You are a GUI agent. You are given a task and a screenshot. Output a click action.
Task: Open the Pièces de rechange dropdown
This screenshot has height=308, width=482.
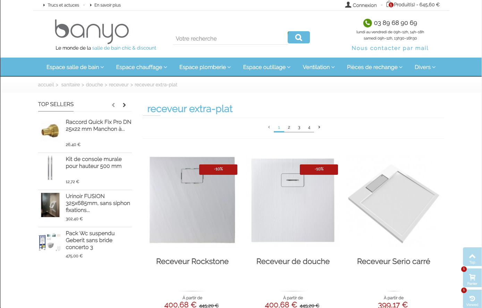click(x=375, y=67)
